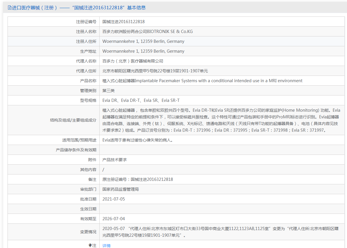Click the 其他内容 label

pos(88,170)
